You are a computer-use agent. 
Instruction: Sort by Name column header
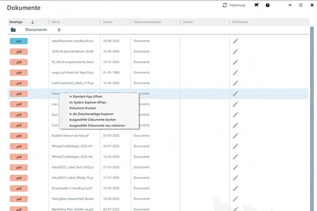coord(56,22)
